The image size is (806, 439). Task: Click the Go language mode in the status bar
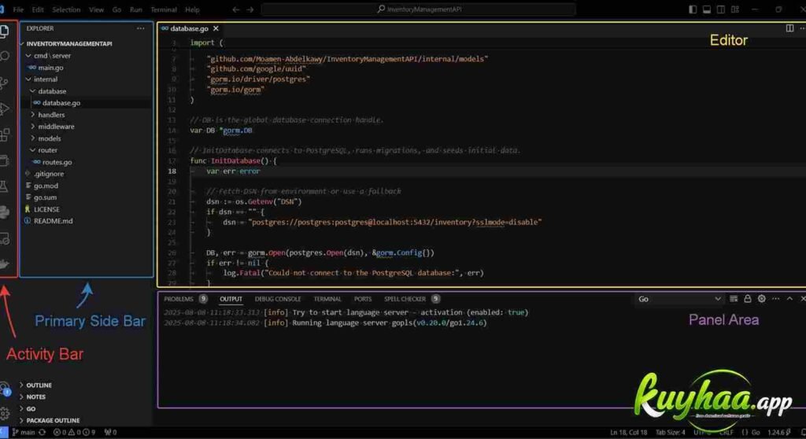click(756, 433)
